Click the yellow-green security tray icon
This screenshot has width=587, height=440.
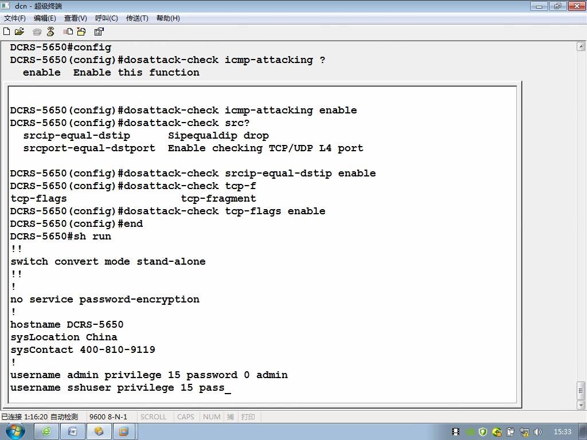click(497, 432)
